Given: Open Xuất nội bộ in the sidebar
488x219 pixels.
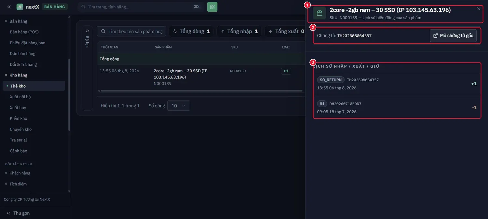Looking at the screenshot, I should tap(20, 97).
